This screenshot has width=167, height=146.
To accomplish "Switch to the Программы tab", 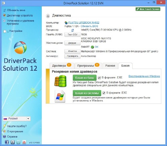I will (88, 66).
